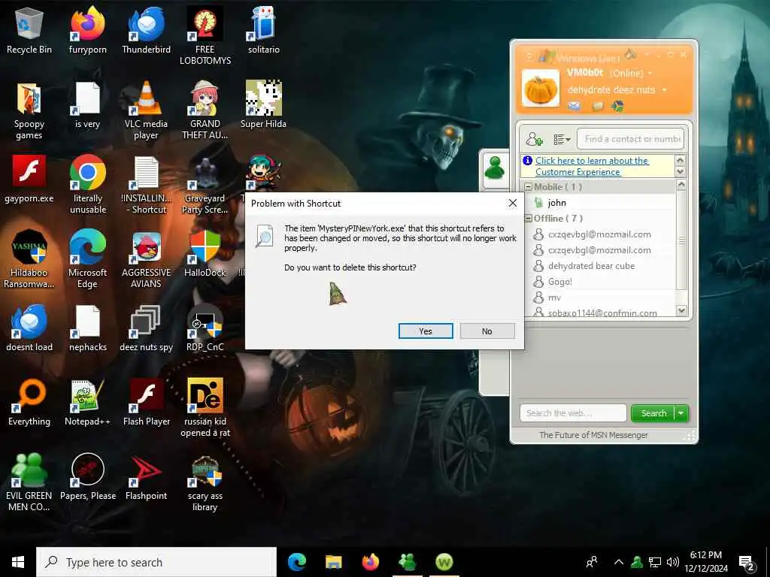Select the nephacks file icon
The height and width of the screenshot is (577, 770).
point(88,328)
